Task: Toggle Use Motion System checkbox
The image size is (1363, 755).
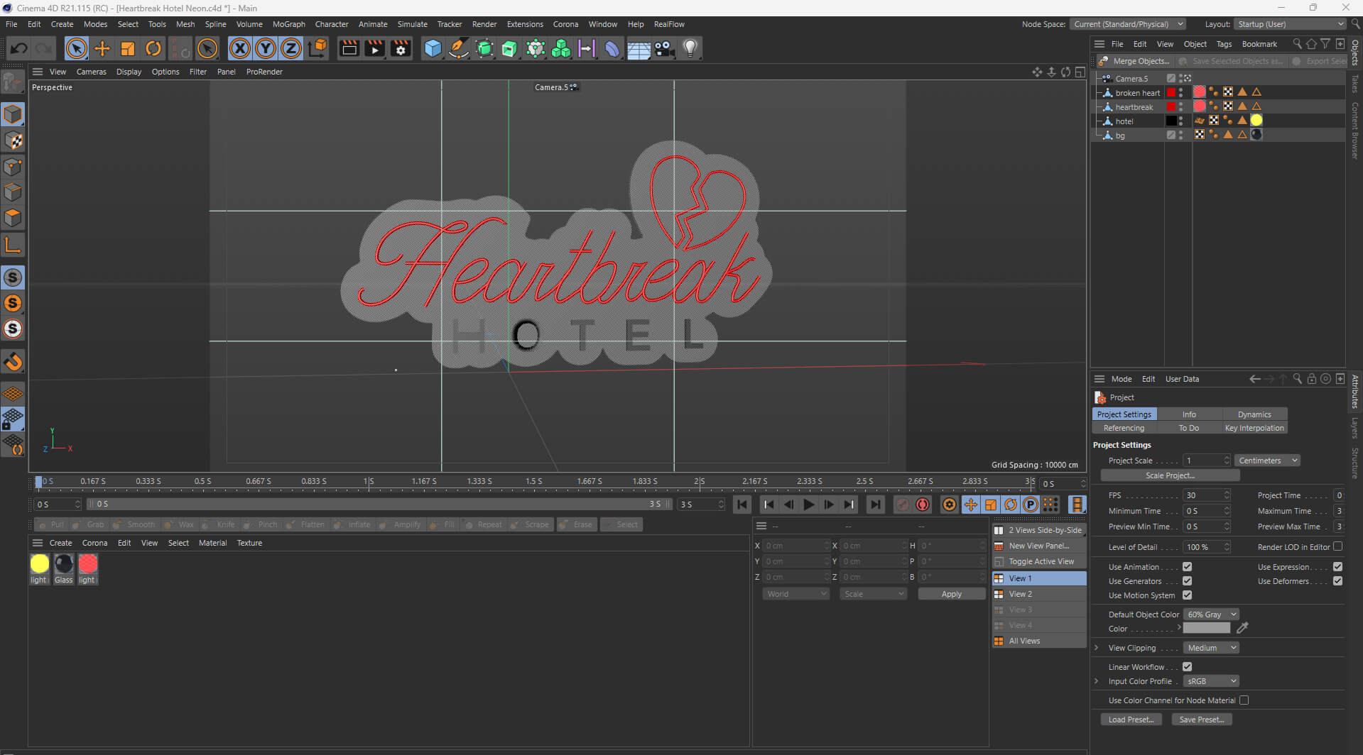Action: point(1187,595)
